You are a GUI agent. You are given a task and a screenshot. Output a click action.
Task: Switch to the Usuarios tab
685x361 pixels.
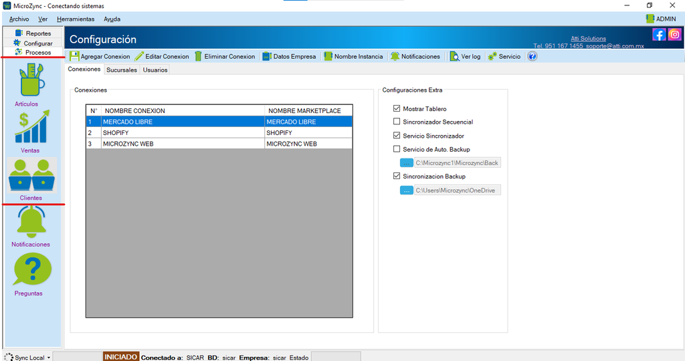pyautogui.click(x=155, y=70)
